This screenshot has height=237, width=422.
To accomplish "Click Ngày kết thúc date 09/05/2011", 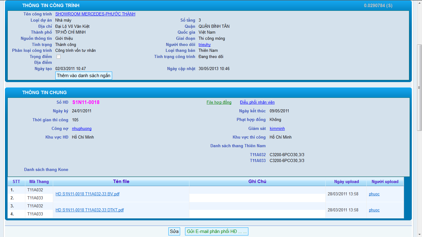I will 279,111.
